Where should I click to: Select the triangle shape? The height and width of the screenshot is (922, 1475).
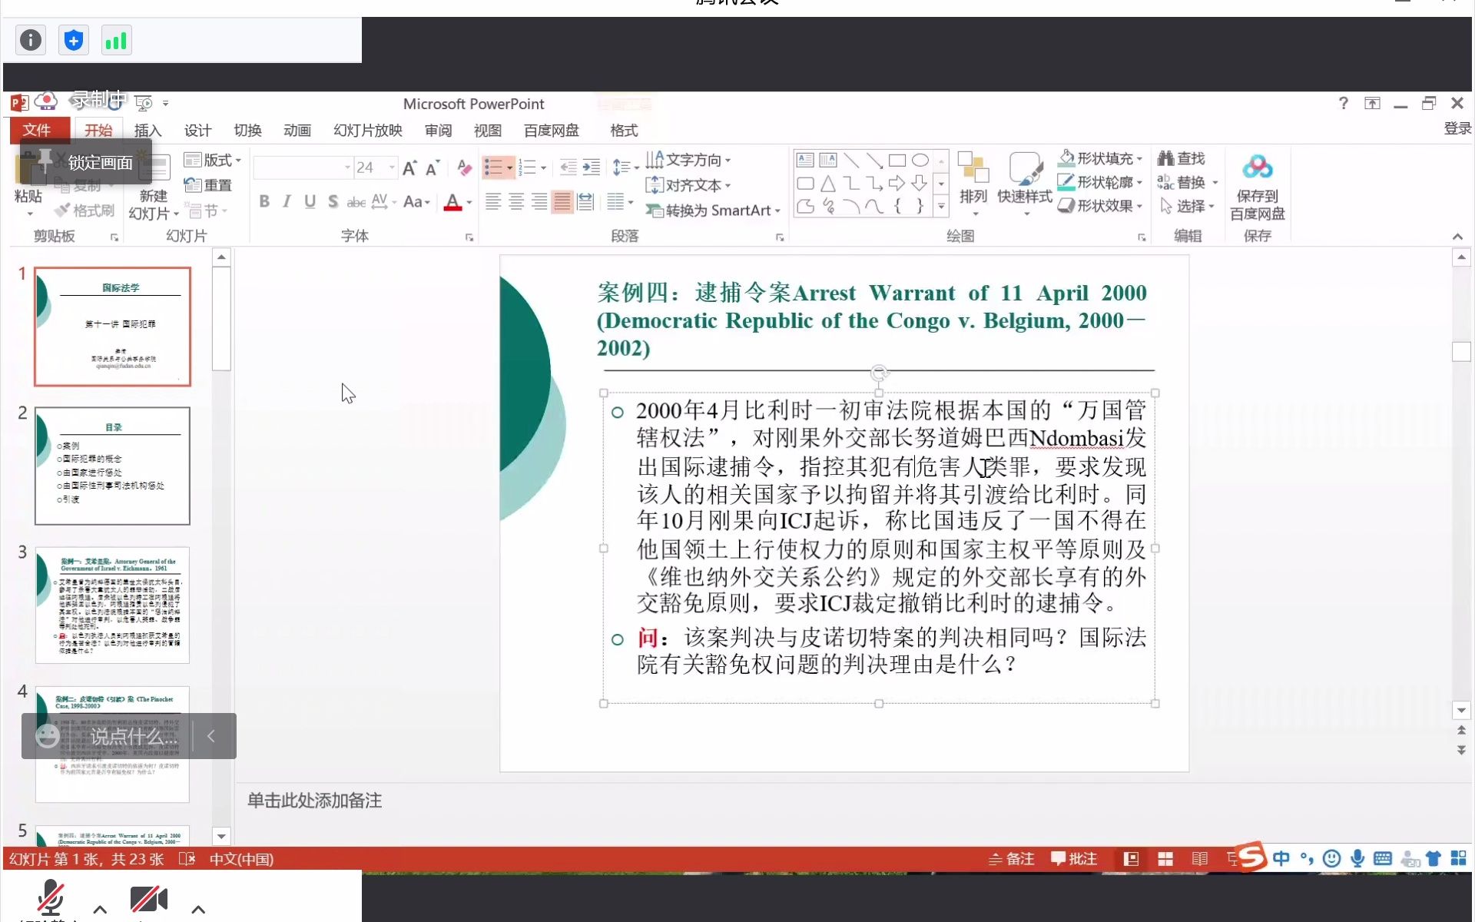(828, 184)
